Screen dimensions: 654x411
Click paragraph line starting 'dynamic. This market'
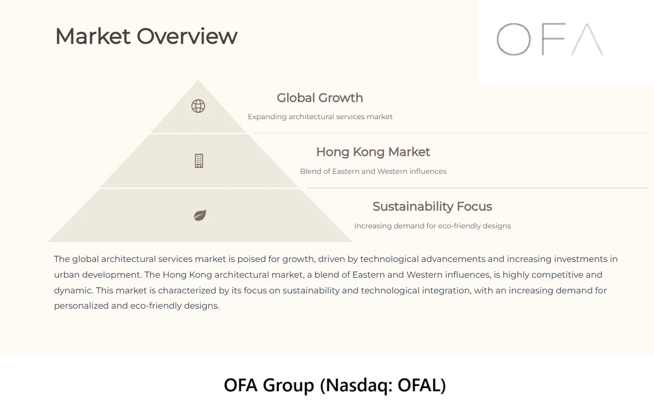click(330, 290)
